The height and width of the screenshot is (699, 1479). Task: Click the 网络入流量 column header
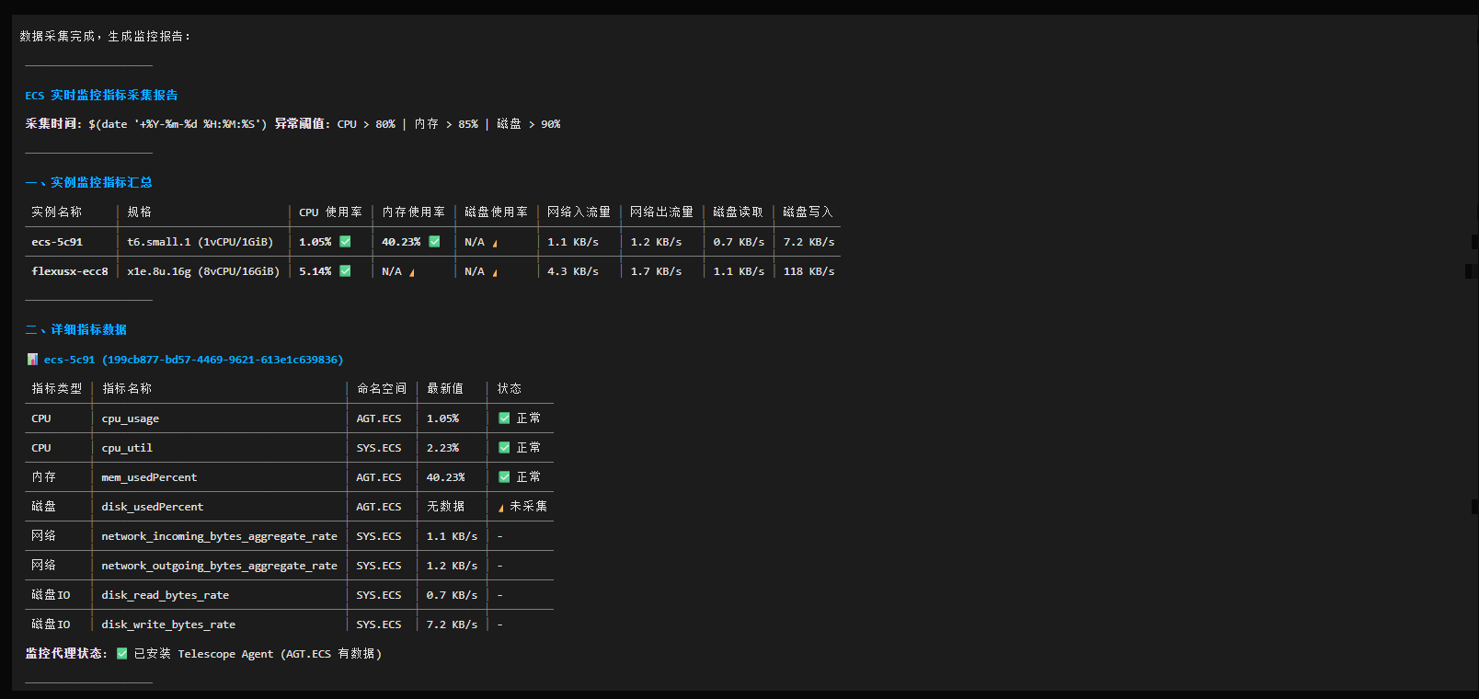579,212
